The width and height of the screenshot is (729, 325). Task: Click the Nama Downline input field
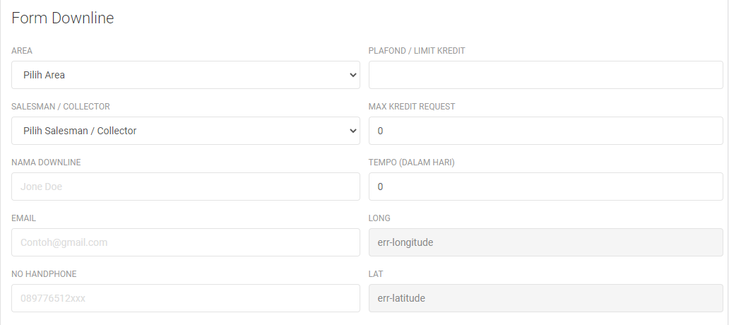point(185,187)
